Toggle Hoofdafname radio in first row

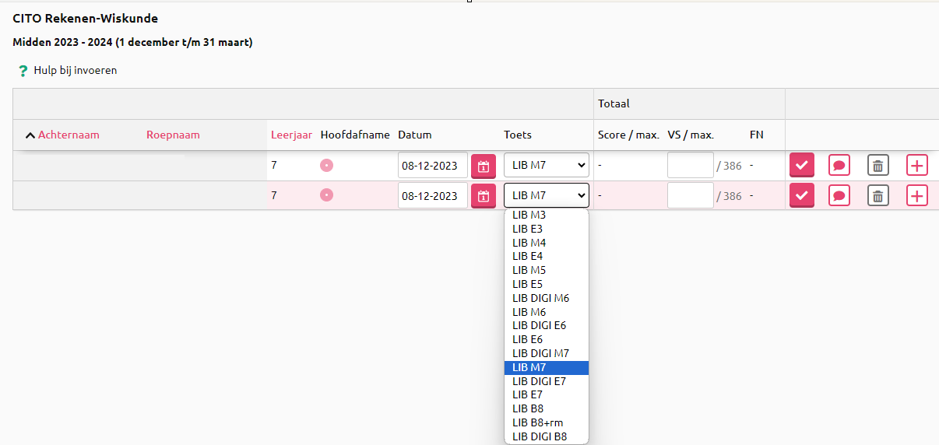click(x=326, y=165)
